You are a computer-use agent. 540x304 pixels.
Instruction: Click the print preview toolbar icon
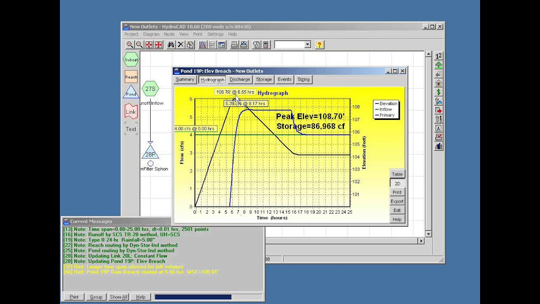point(244,45)
